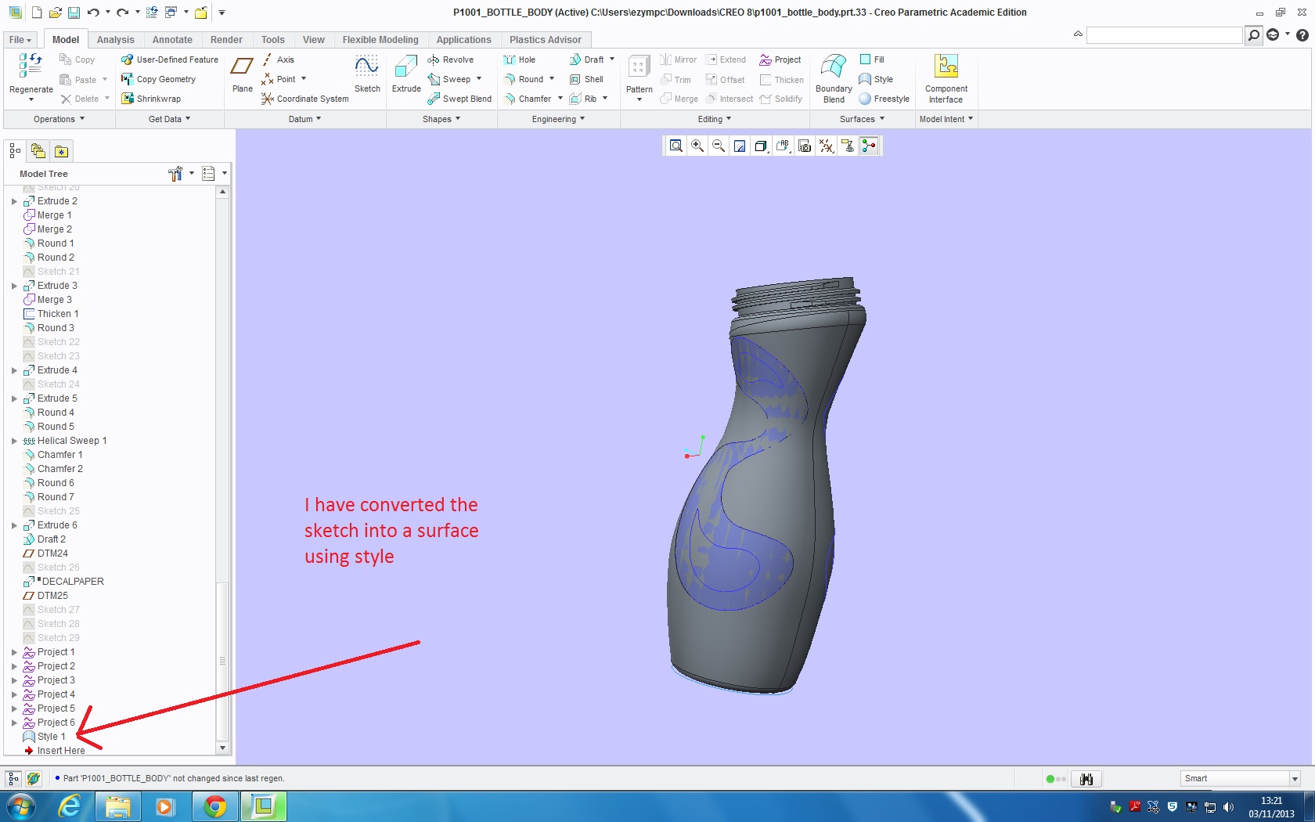Screen dimensions: 1315x822
Task: Open the Operations group dropdown
Action: (x=59, y=119)
